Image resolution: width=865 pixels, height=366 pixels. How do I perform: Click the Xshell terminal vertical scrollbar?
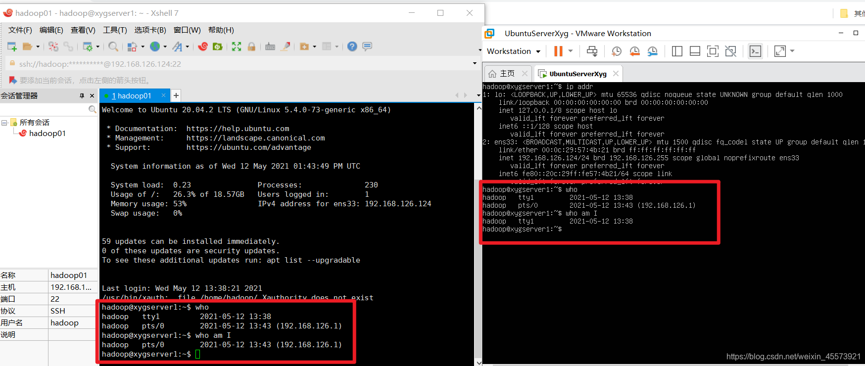pyautogui.click(x=479, y=235)
